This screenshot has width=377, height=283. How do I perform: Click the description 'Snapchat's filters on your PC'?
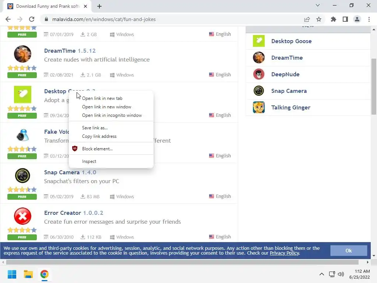81,181
